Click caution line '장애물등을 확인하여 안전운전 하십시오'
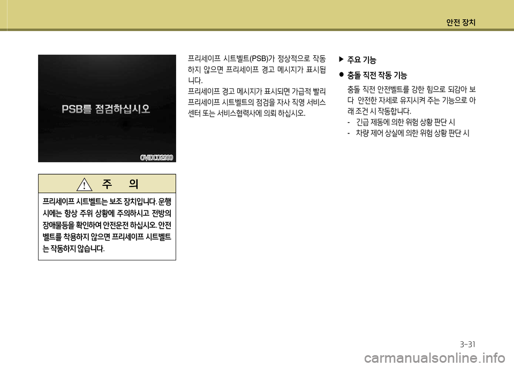The width and height of the screenshot is (514, 367). (100, 225)
